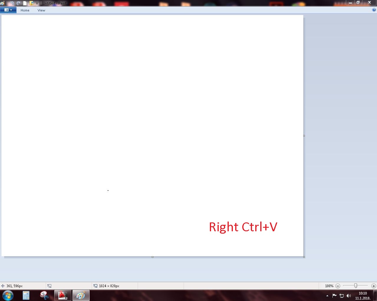Open Paint Help question mark icon

coord(374,10)
